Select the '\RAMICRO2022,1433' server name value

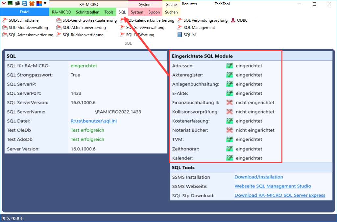pos(118,112)
